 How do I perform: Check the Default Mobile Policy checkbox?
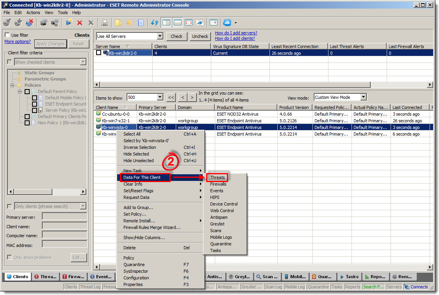tap(34, 98)
